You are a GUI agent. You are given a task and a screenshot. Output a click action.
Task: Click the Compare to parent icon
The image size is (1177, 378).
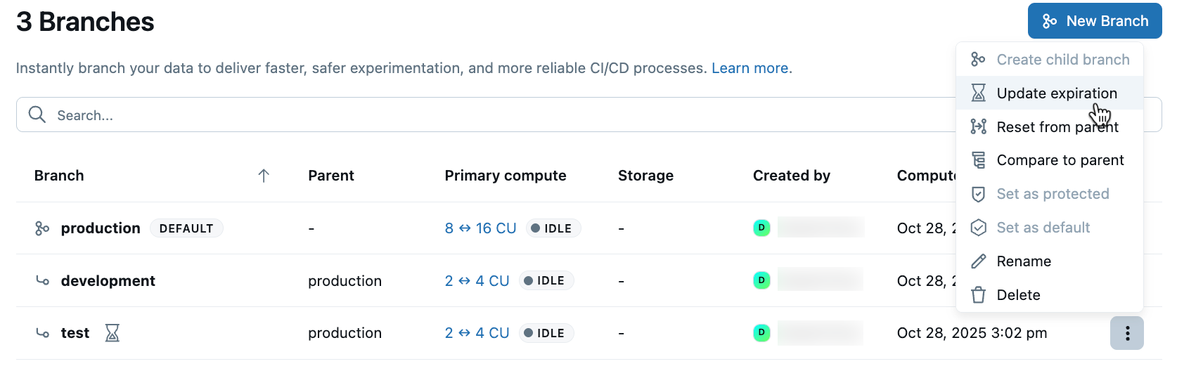click(978, 160)
